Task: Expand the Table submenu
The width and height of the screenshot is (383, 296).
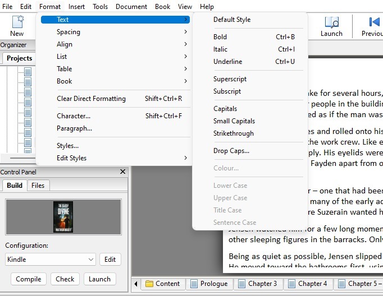Action: pyautogui.click(x=115, y=69)
